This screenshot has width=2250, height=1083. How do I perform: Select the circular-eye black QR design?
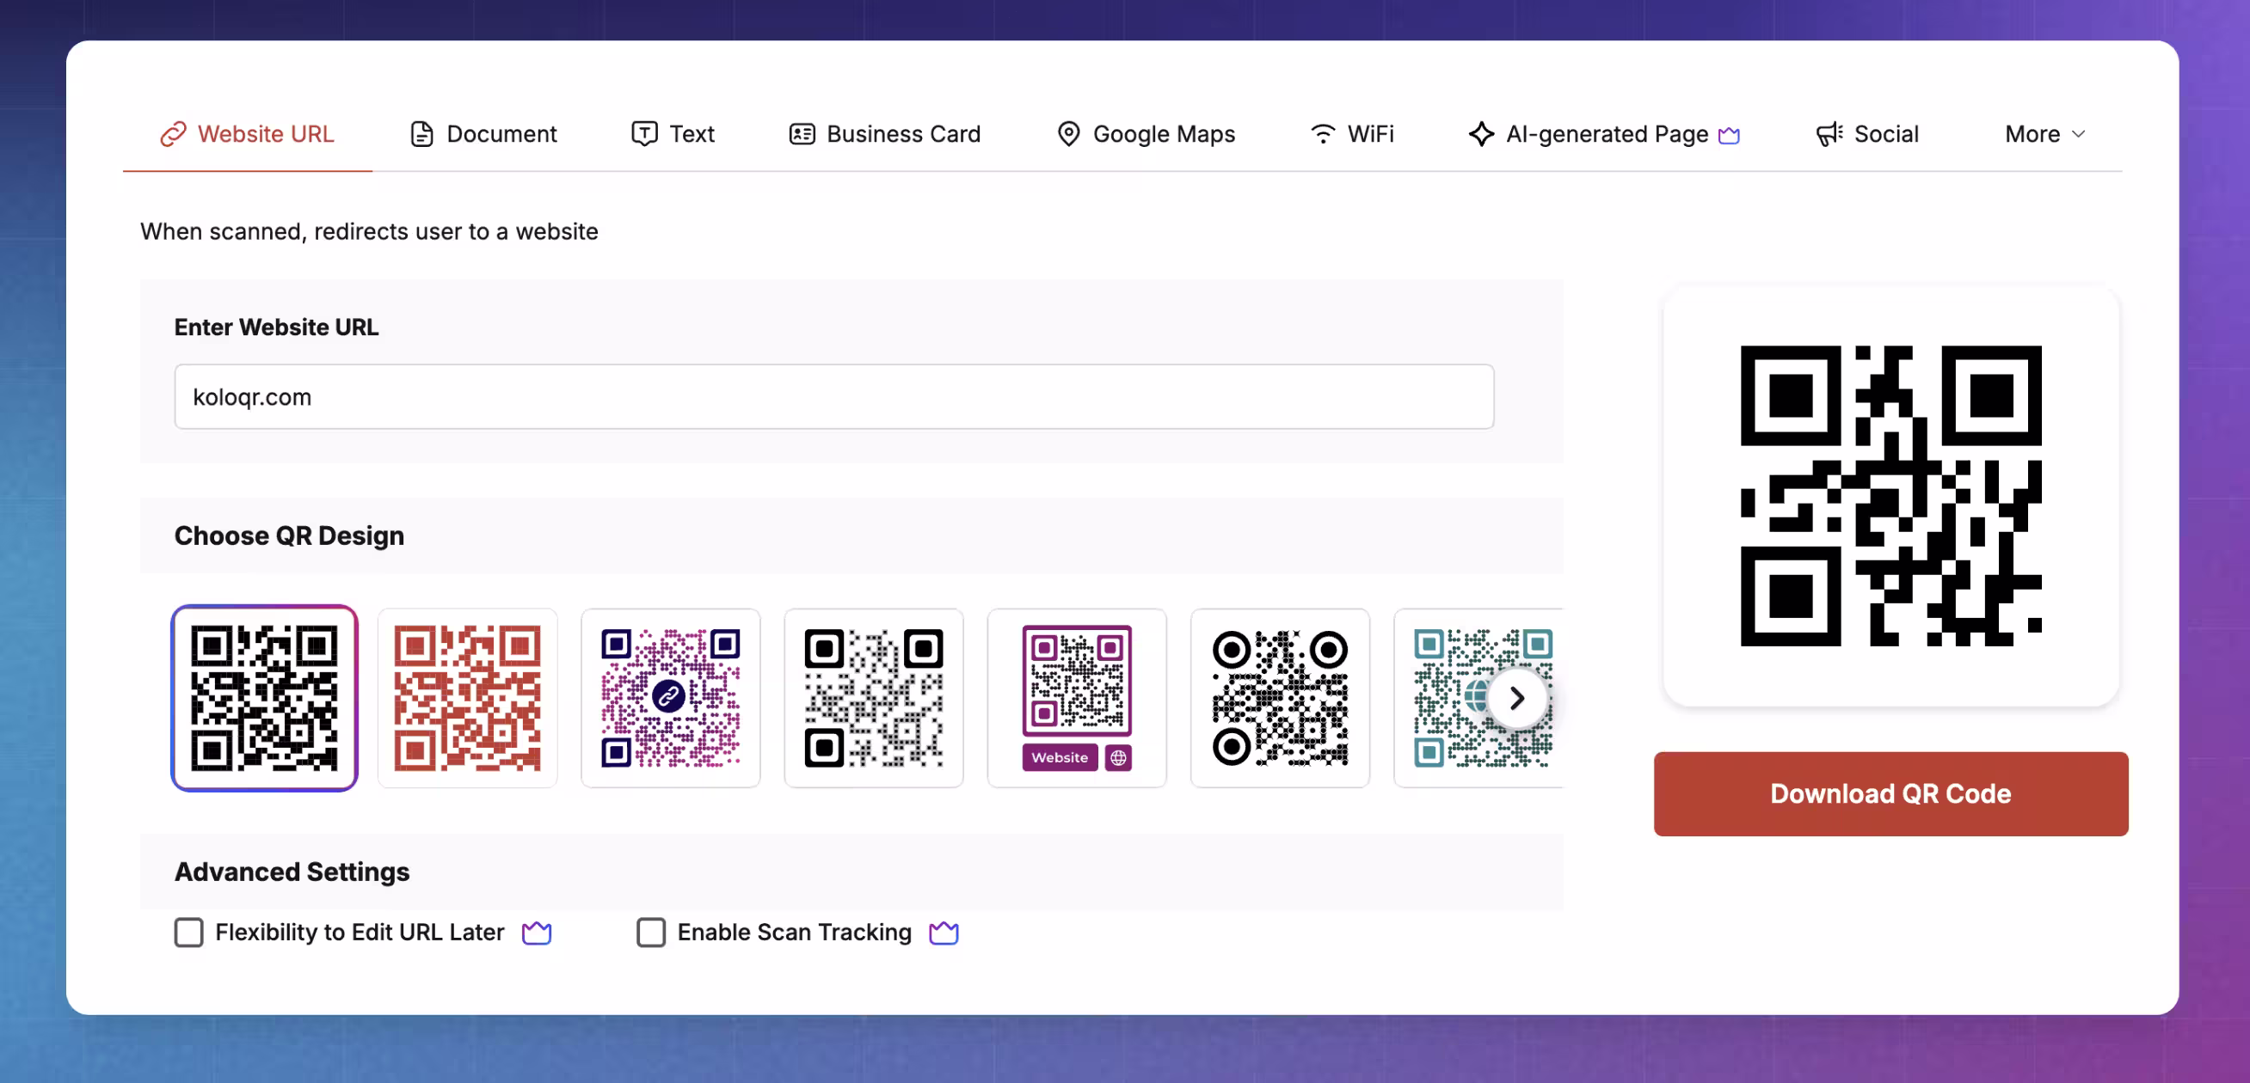click(x=1280, y=697)
